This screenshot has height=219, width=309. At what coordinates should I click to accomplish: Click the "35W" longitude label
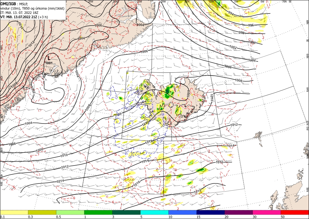[x=91, y=1]
